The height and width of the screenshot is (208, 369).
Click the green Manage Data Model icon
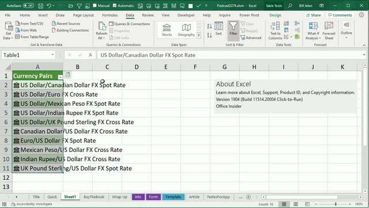(297, 37)
